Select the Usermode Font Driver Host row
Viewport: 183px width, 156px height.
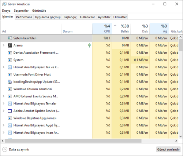tap(90, 75)
